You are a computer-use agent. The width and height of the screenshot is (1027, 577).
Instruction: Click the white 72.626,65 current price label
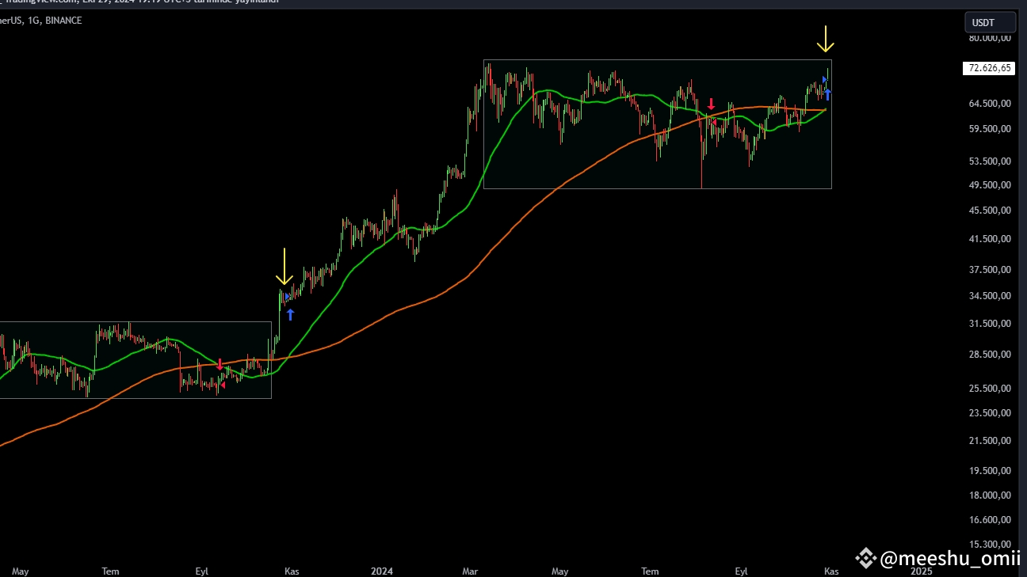point(988,68)
